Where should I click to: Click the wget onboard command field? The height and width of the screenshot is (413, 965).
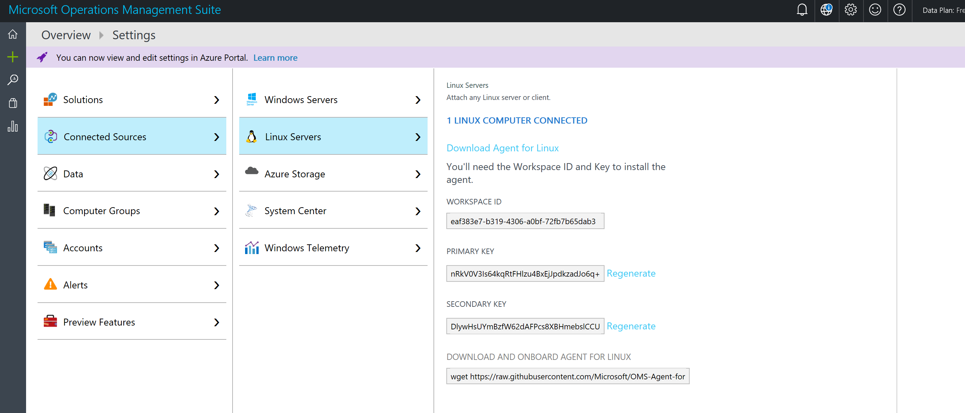point(568,376)
